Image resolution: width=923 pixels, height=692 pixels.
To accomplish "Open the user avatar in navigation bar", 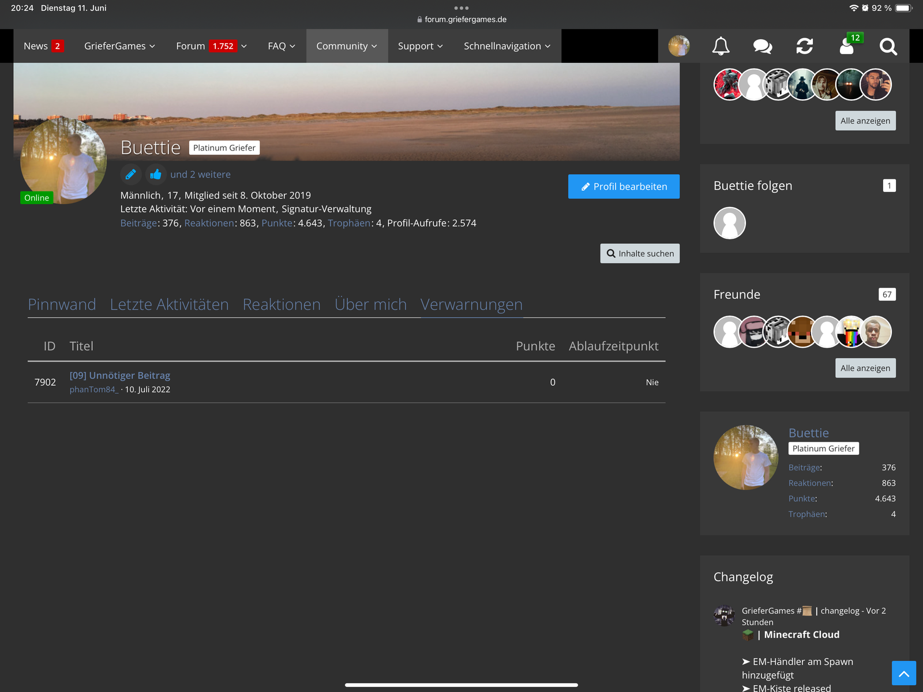I will 679,46.
